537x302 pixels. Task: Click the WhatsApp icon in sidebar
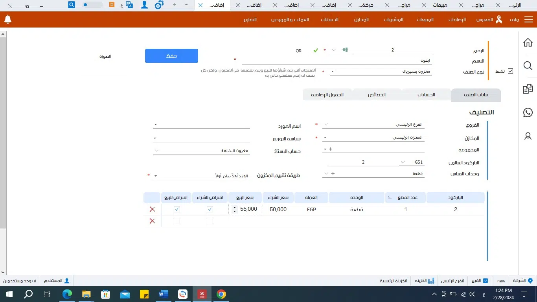[528, 112]
